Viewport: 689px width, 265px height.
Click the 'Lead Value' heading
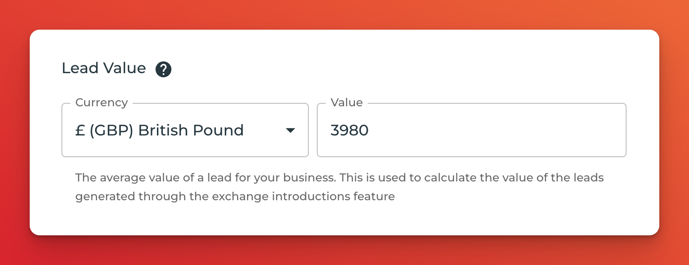coord(104,68)
